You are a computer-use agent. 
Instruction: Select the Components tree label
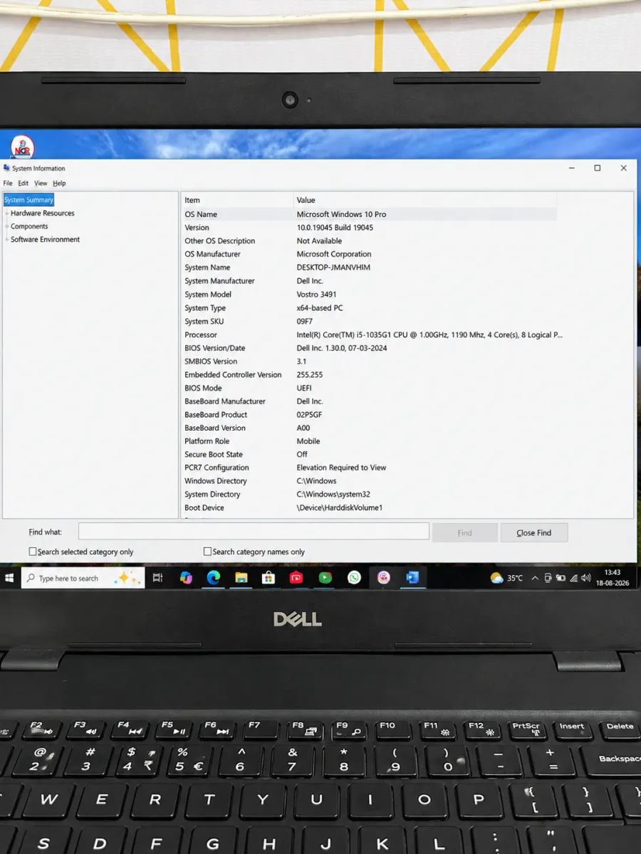pos(29,226)
